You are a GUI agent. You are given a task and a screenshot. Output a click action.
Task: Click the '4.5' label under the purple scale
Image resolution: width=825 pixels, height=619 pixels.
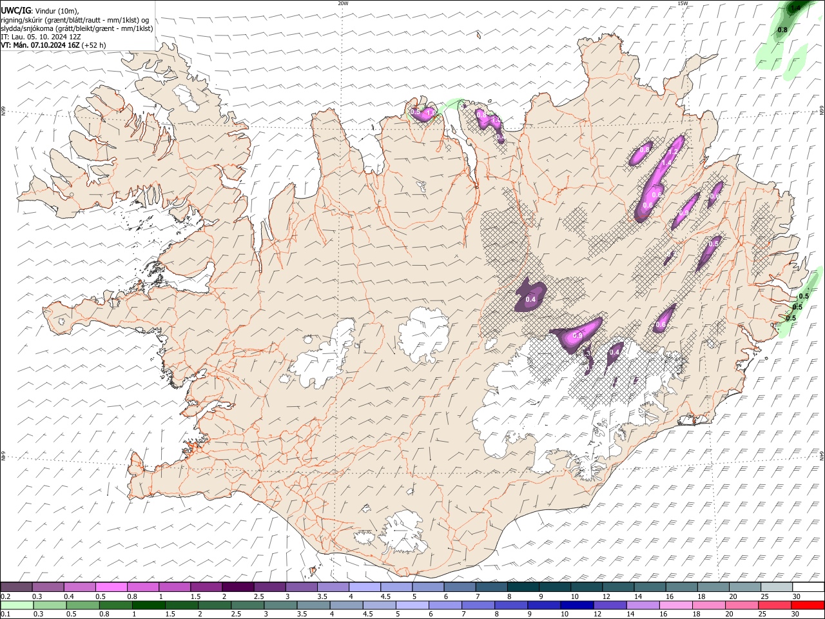point(386,596)
